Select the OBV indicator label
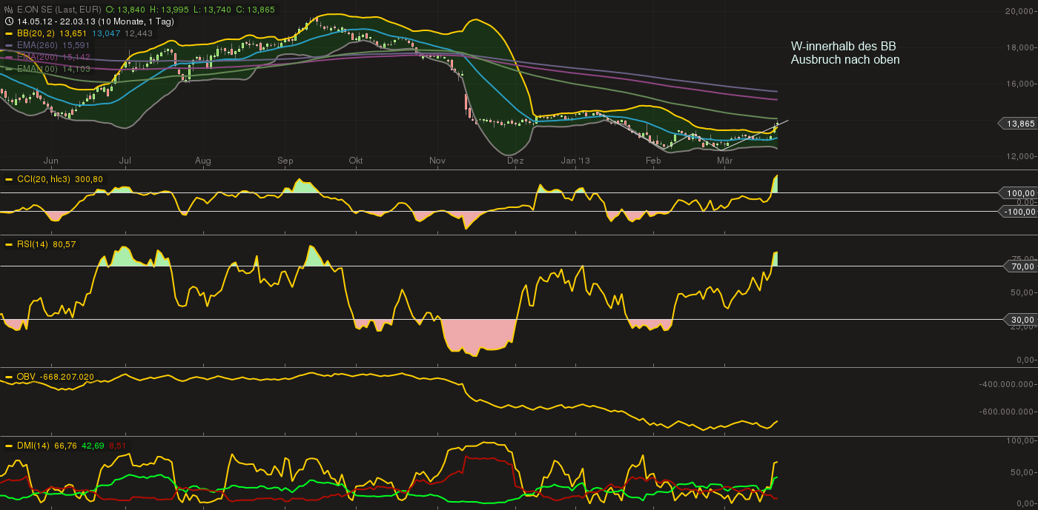The height and width of the screenshot is (510, 1038). click(27, 377)
